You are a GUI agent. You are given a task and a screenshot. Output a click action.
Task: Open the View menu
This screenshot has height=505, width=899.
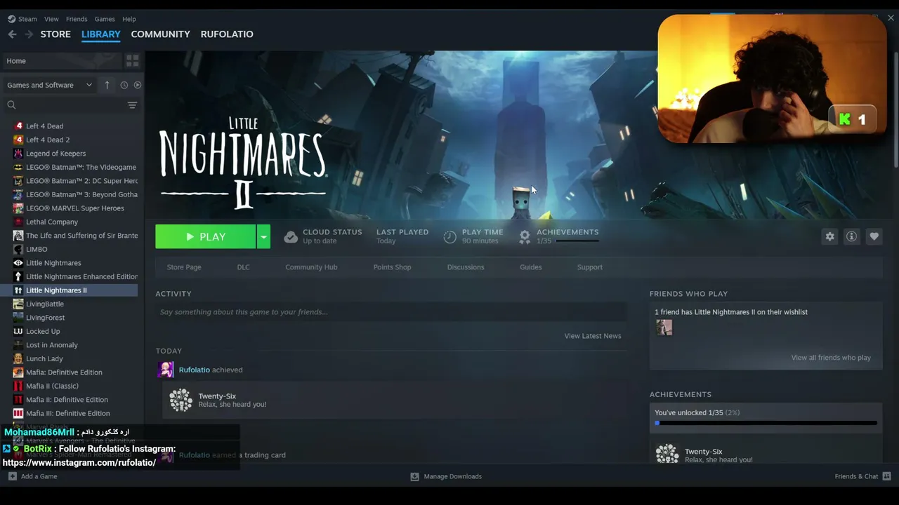[51, 19]
